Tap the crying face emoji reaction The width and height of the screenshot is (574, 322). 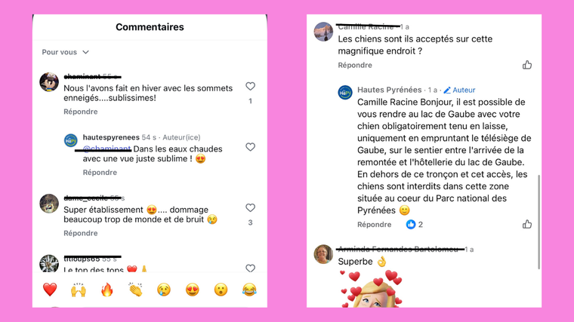(164, 290)
